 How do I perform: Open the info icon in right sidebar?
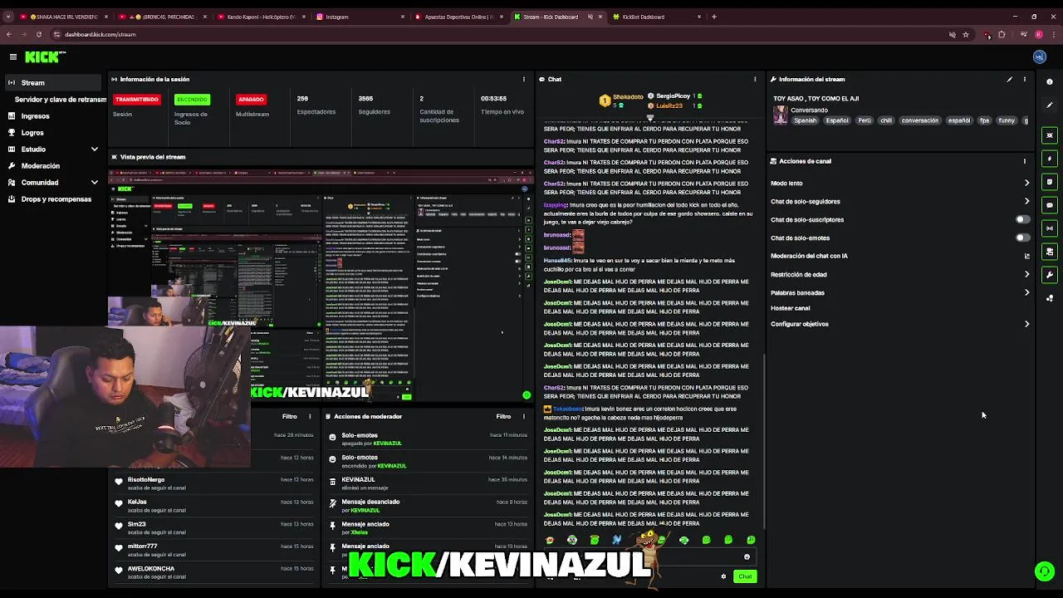[1050, 81]
